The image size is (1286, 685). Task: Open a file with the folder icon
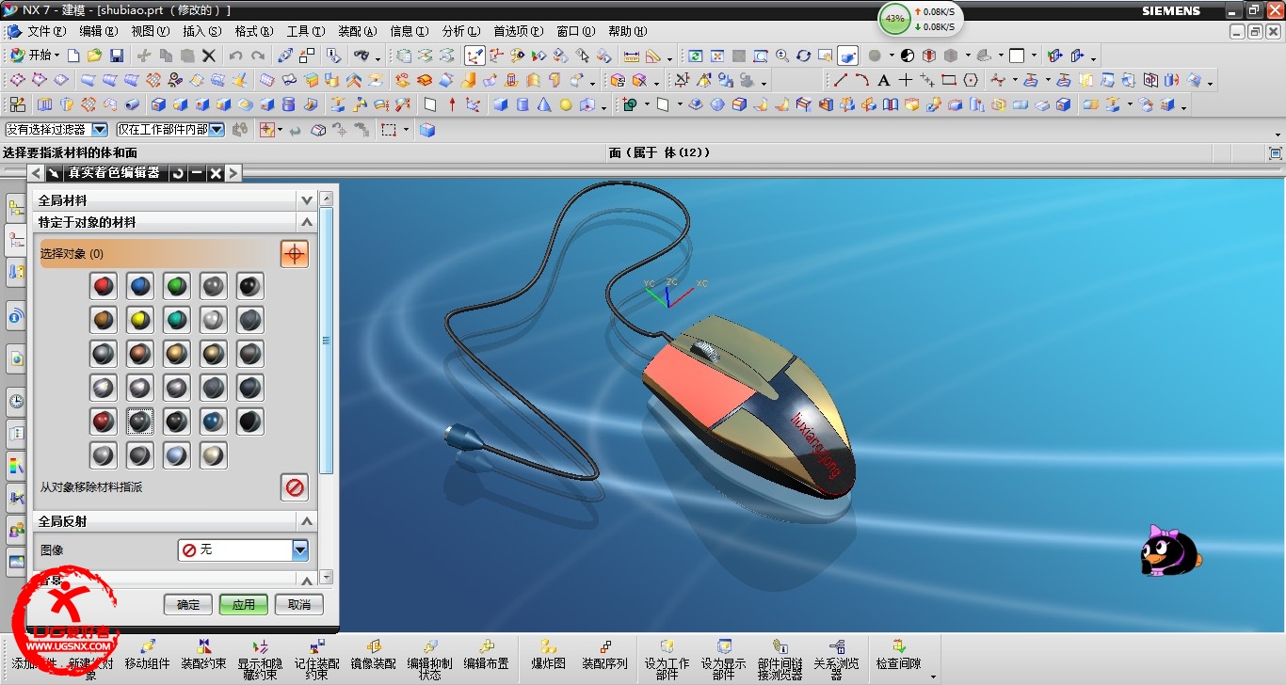(x=94, y=56)
